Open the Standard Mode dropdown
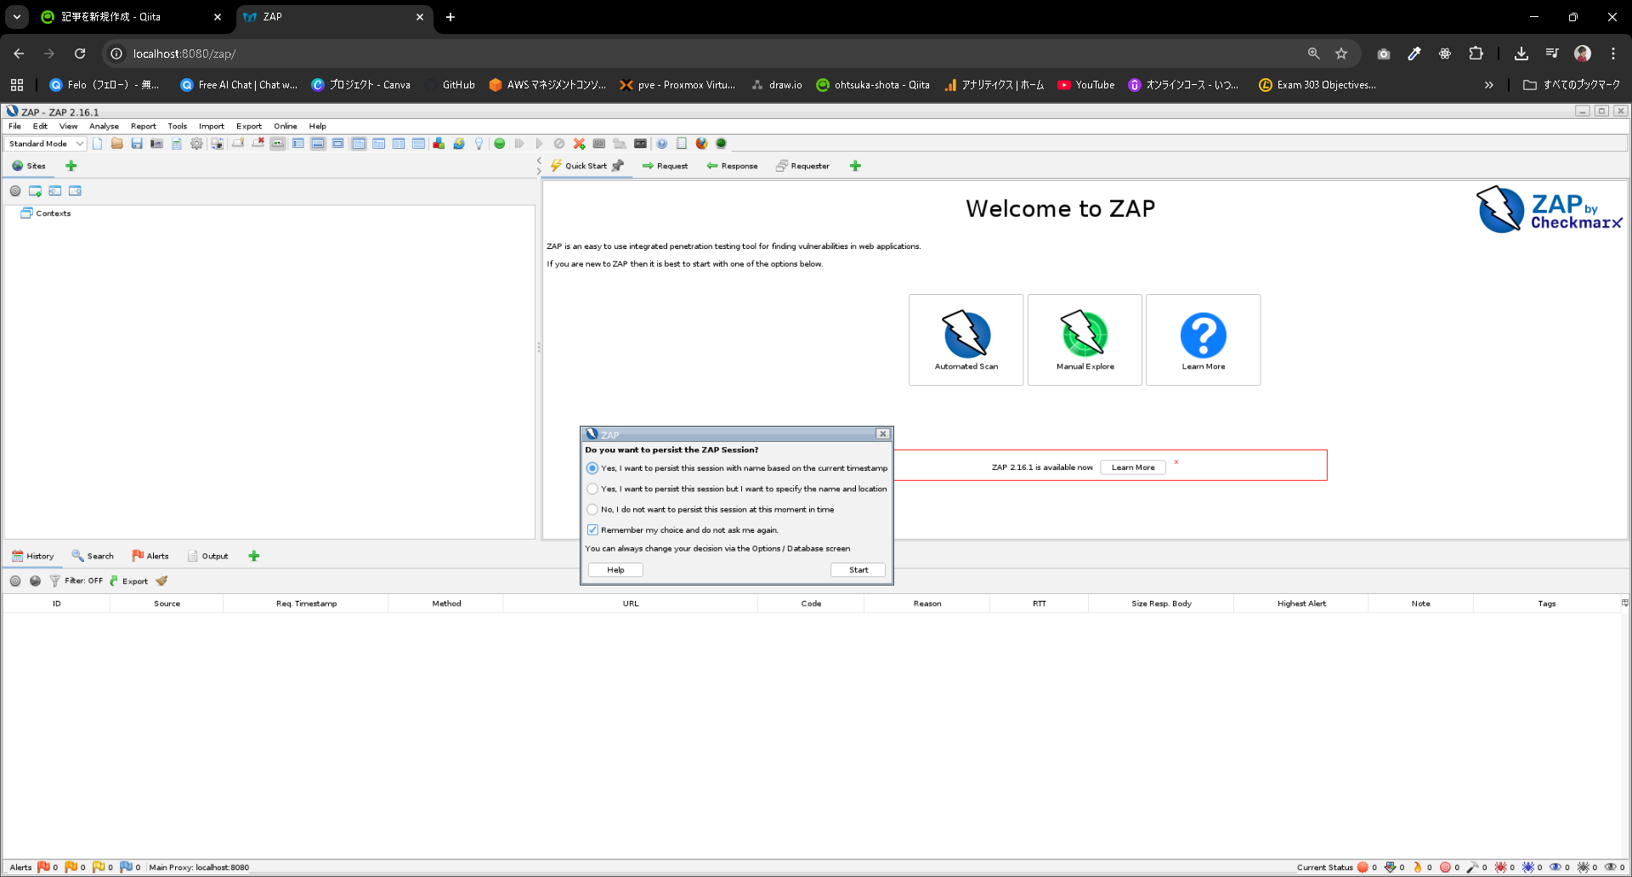This screenshot has height=877, width=1632. (x=46, y=144)
